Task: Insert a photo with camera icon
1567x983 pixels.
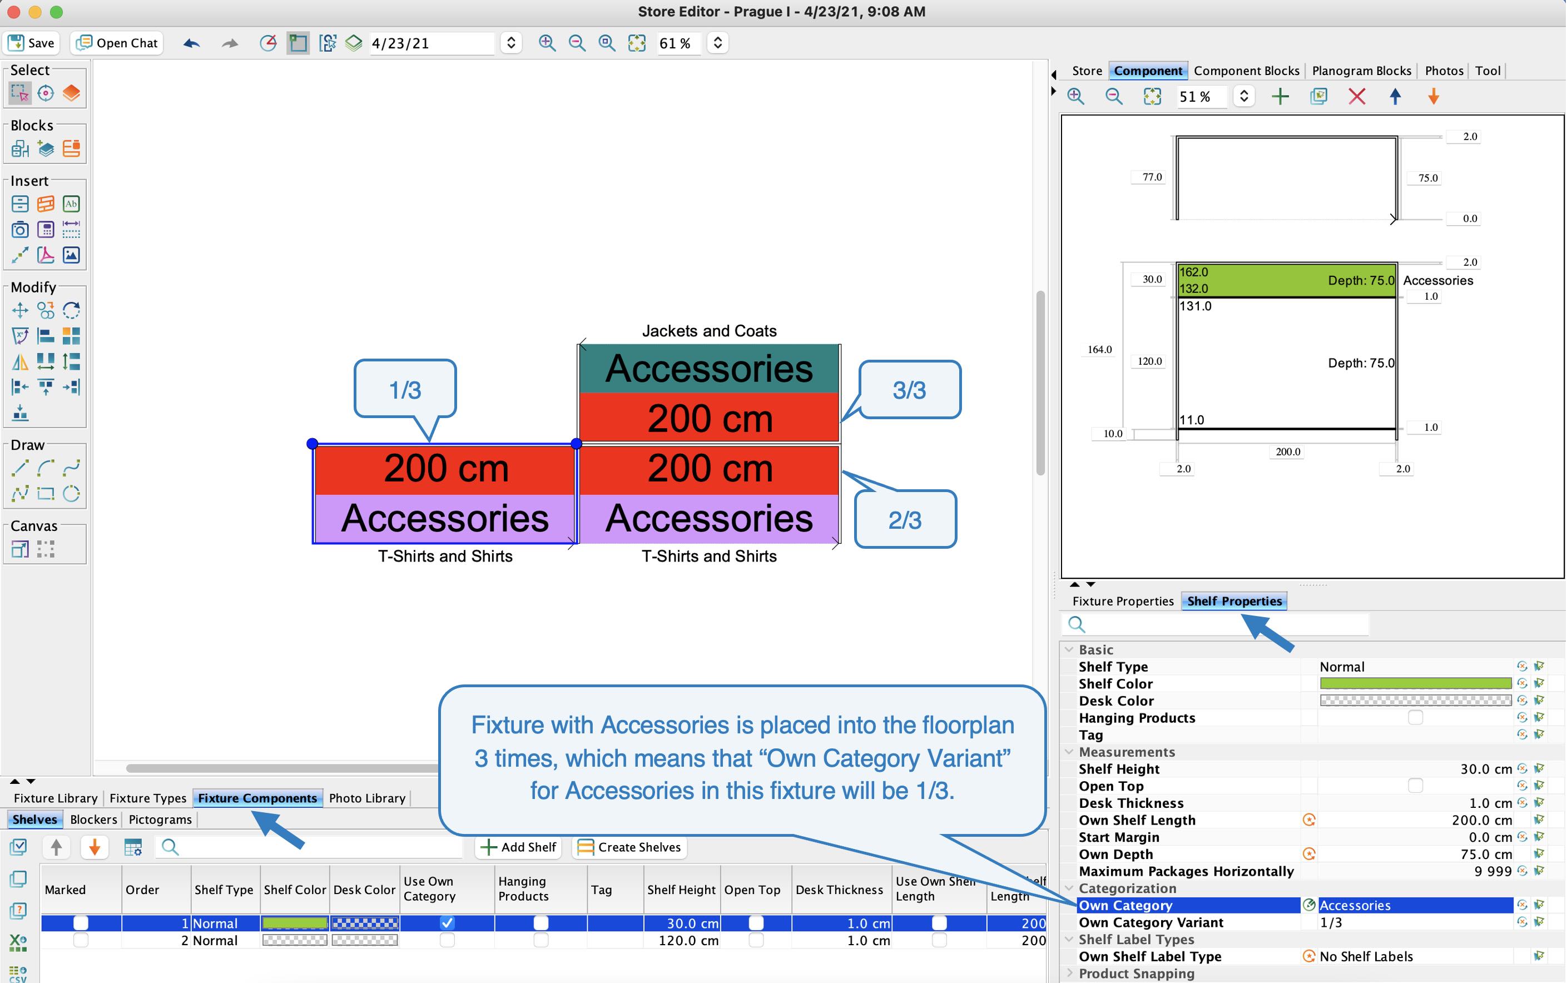Action: point(20,230)
